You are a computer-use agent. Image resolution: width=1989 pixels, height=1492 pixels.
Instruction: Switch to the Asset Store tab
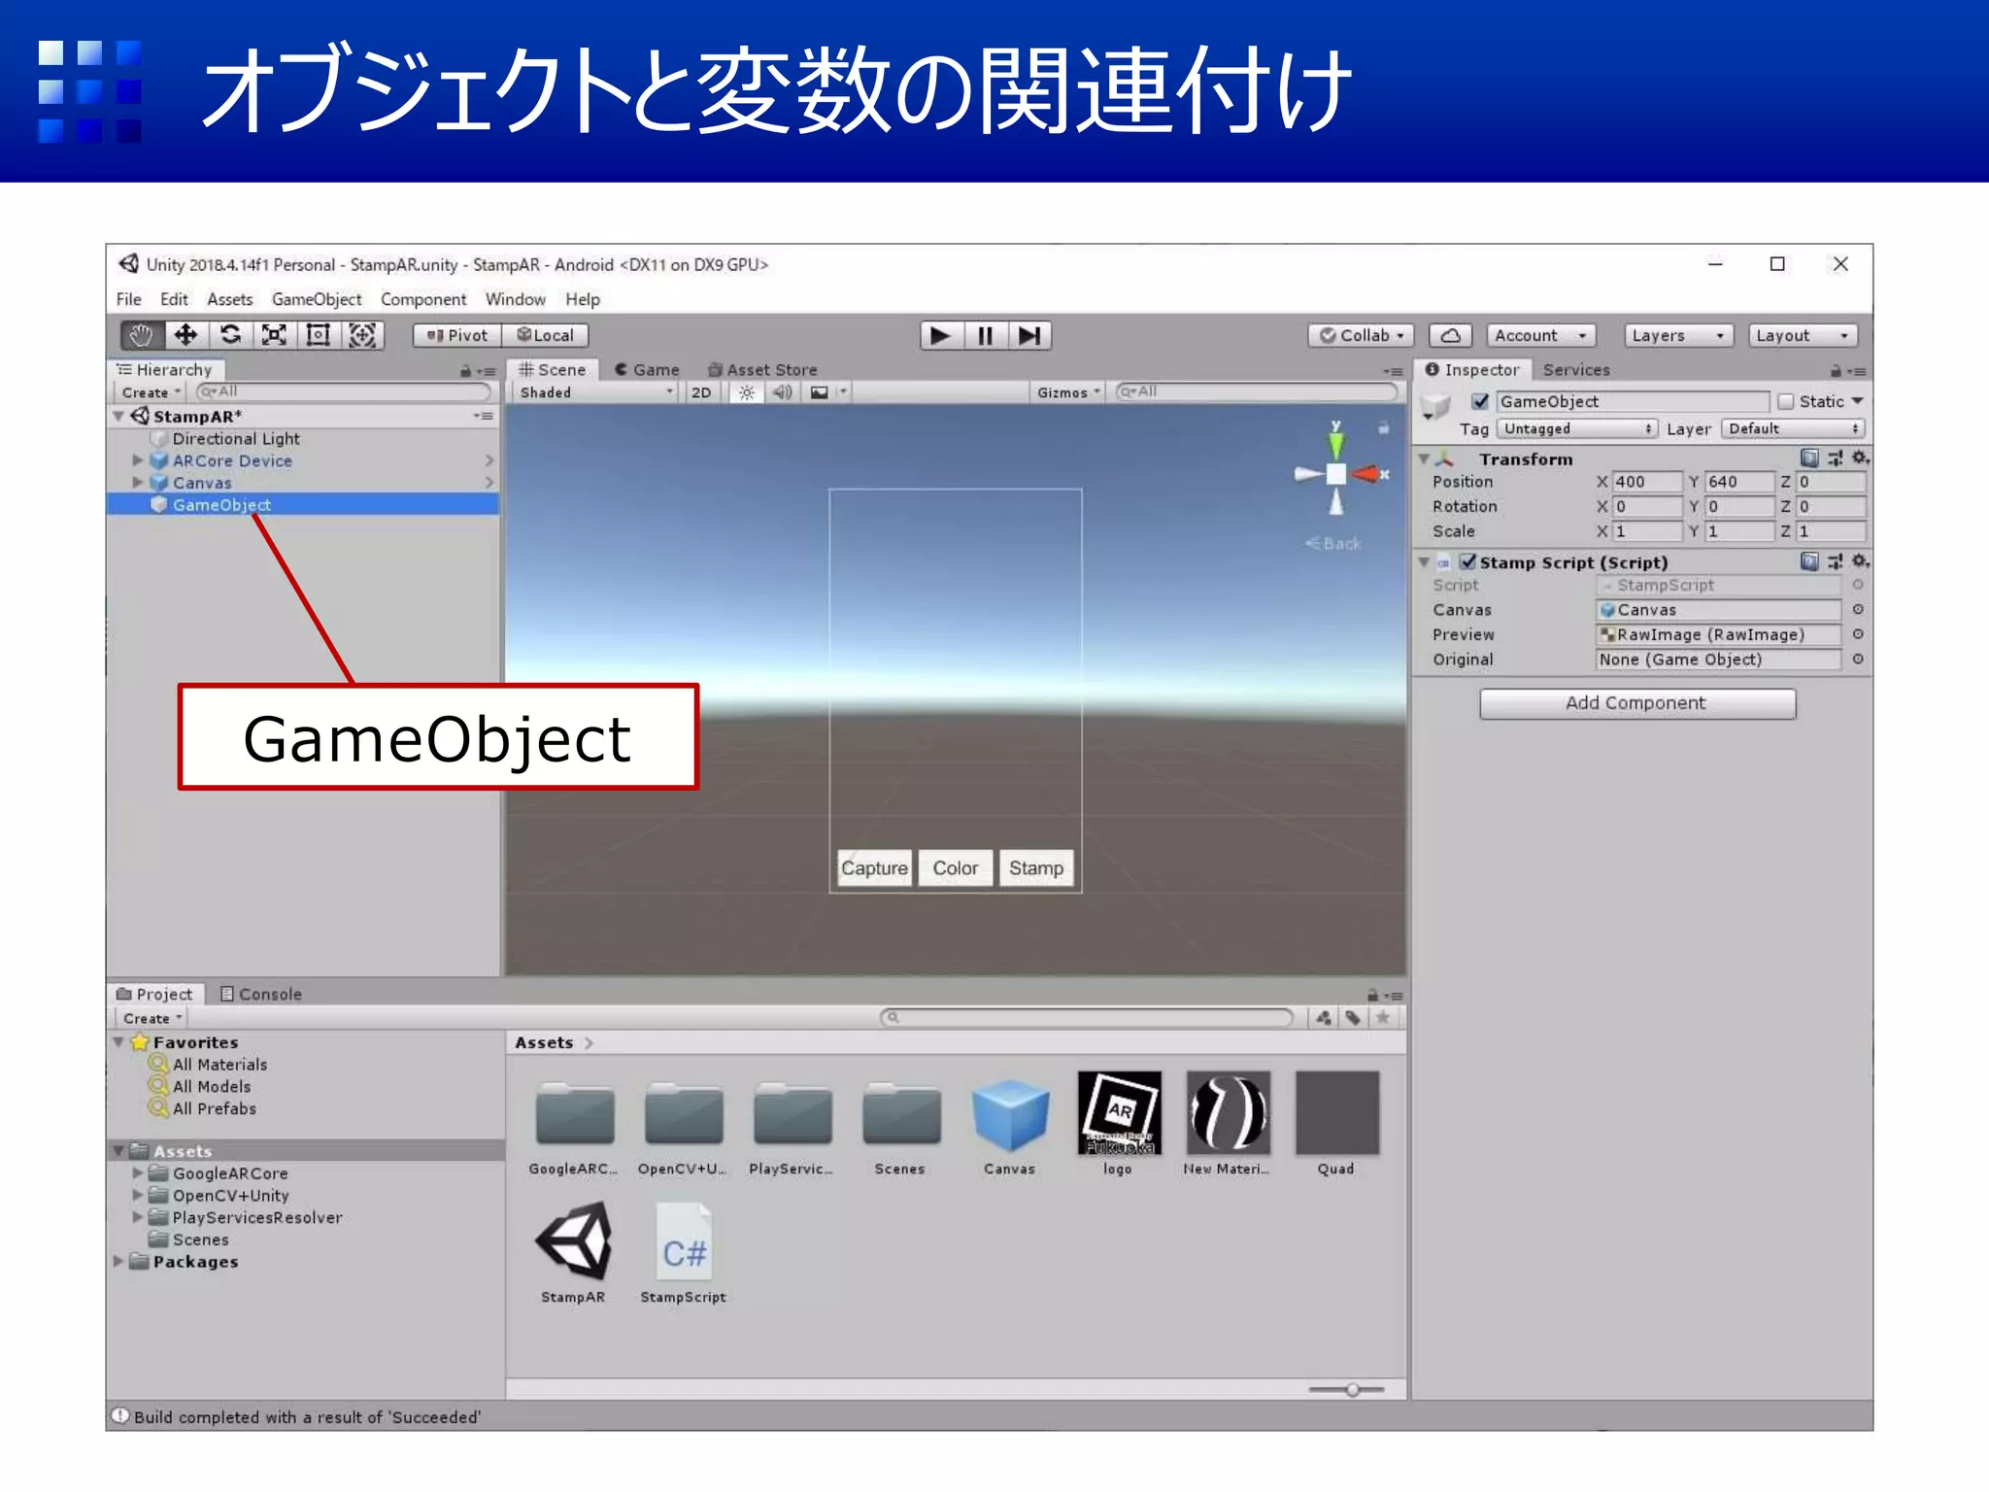(x=762, y=370)
